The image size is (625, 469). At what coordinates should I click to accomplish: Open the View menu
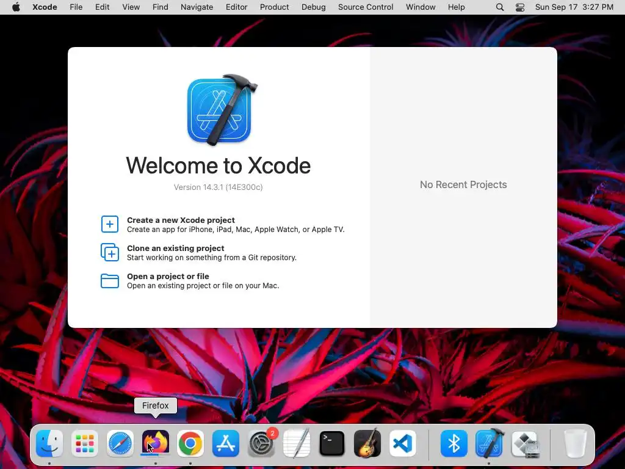[x=131, y=7]
